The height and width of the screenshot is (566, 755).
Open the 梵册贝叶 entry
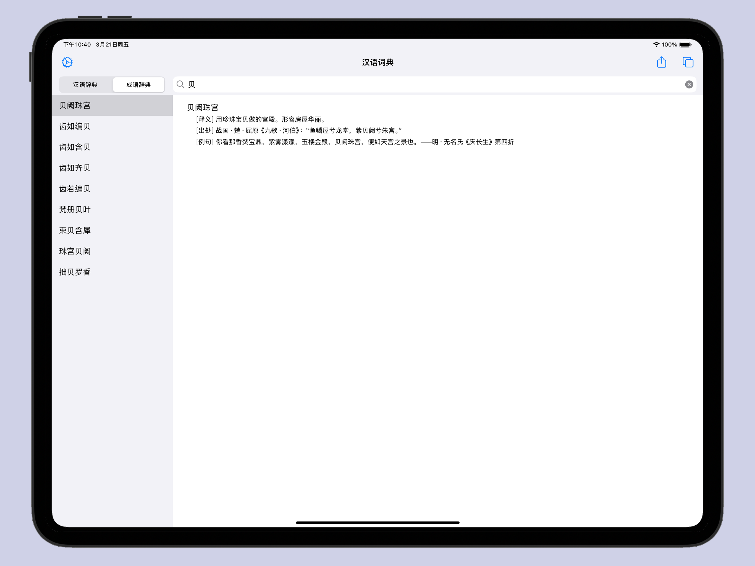pos(112,209)
